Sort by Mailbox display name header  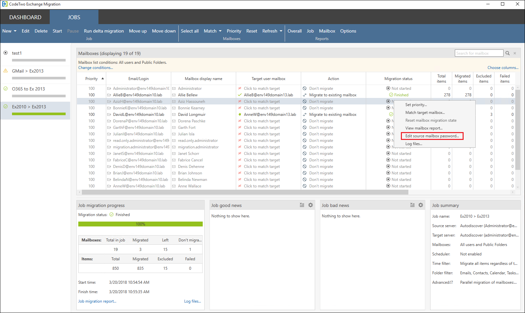(x=203, y=79)
